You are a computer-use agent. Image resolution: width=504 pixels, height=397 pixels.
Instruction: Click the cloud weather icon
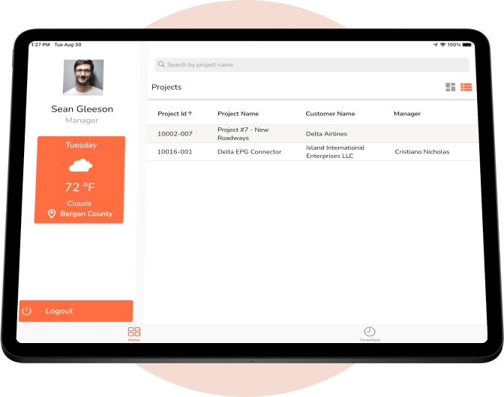[x=80, y=165]
